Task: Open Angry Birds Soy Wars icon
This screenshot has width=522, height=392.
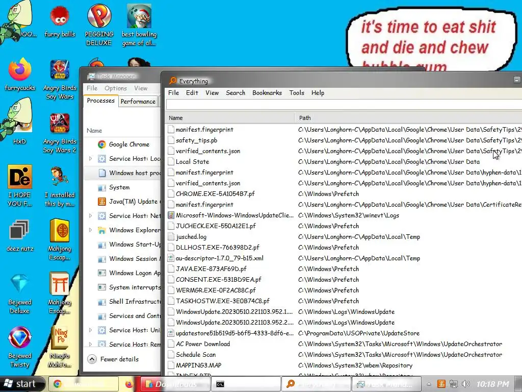Action: point(60,79)
